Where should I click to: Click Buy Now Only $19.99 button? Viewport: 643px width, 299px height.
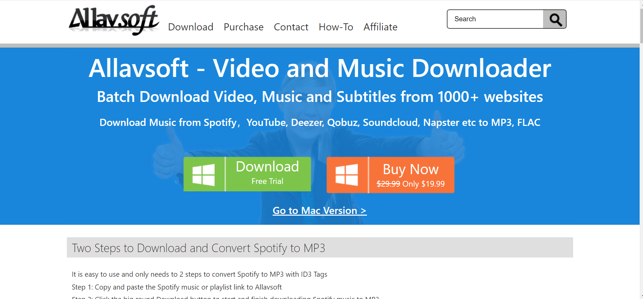[x=391, y=175]
